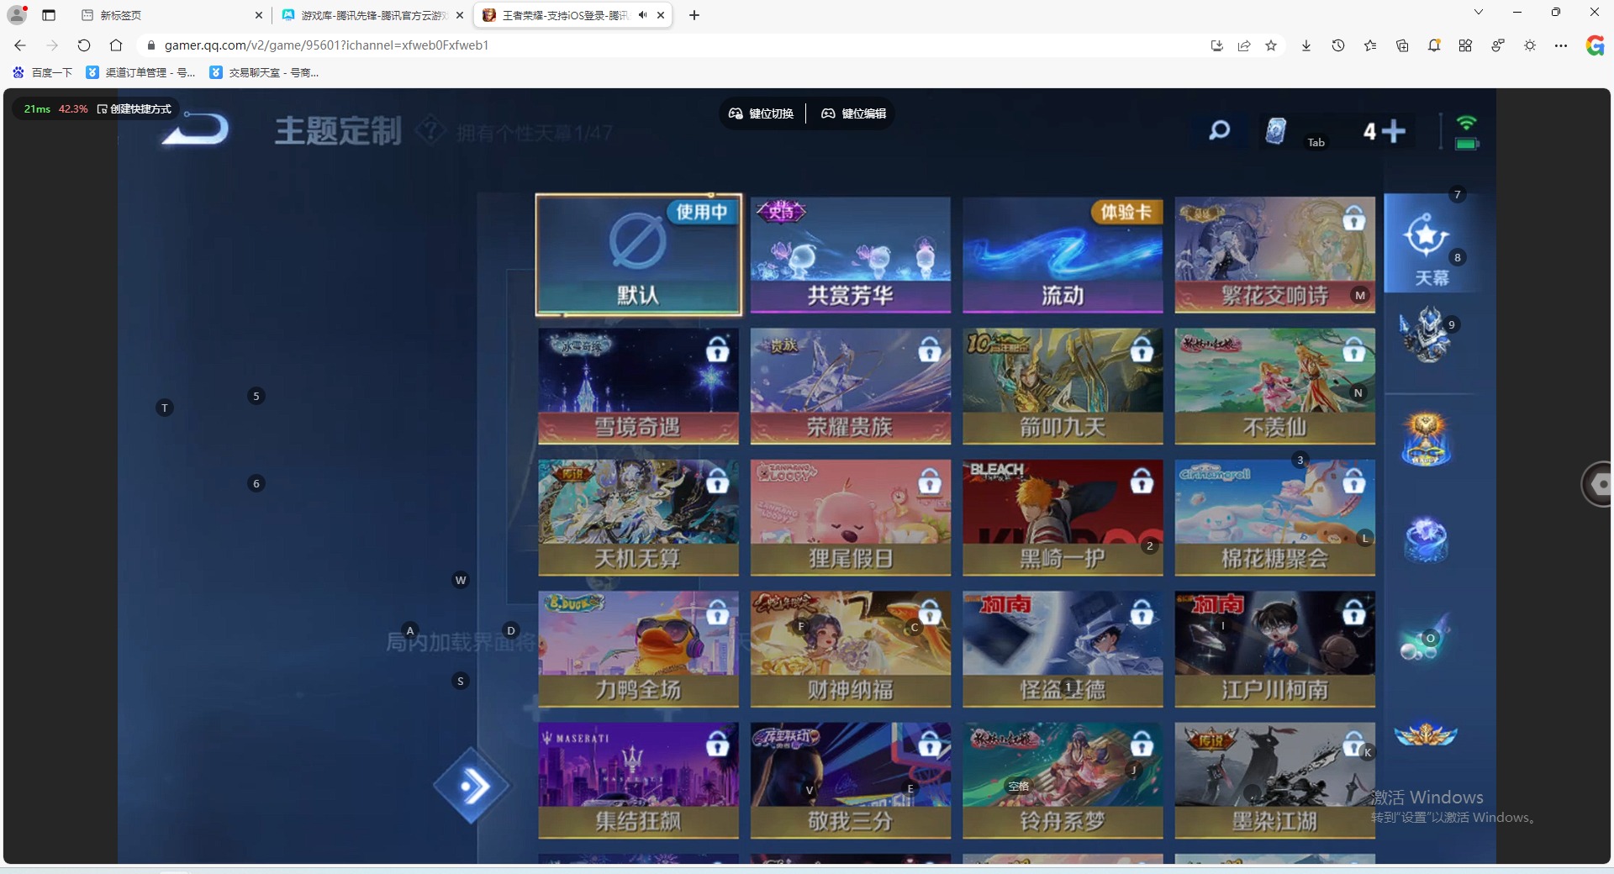Click the 键位编辑 key editing button
The image size is (1614, 874).
tap(852, 113)
